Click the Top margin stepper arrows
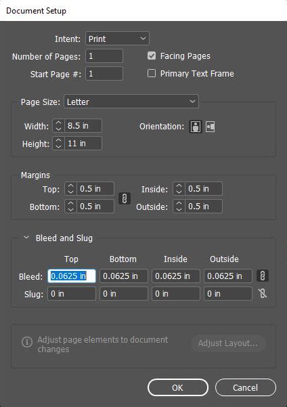The width and height of the screenshot is (287, 407). pyautogui.click(x=70, y=189)
